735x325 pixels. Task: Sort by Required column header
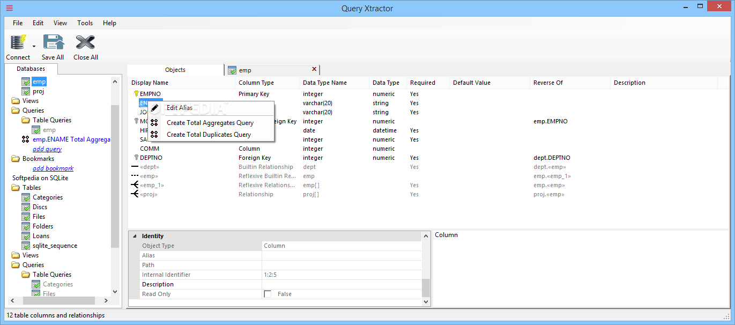(x=428, y=83)
